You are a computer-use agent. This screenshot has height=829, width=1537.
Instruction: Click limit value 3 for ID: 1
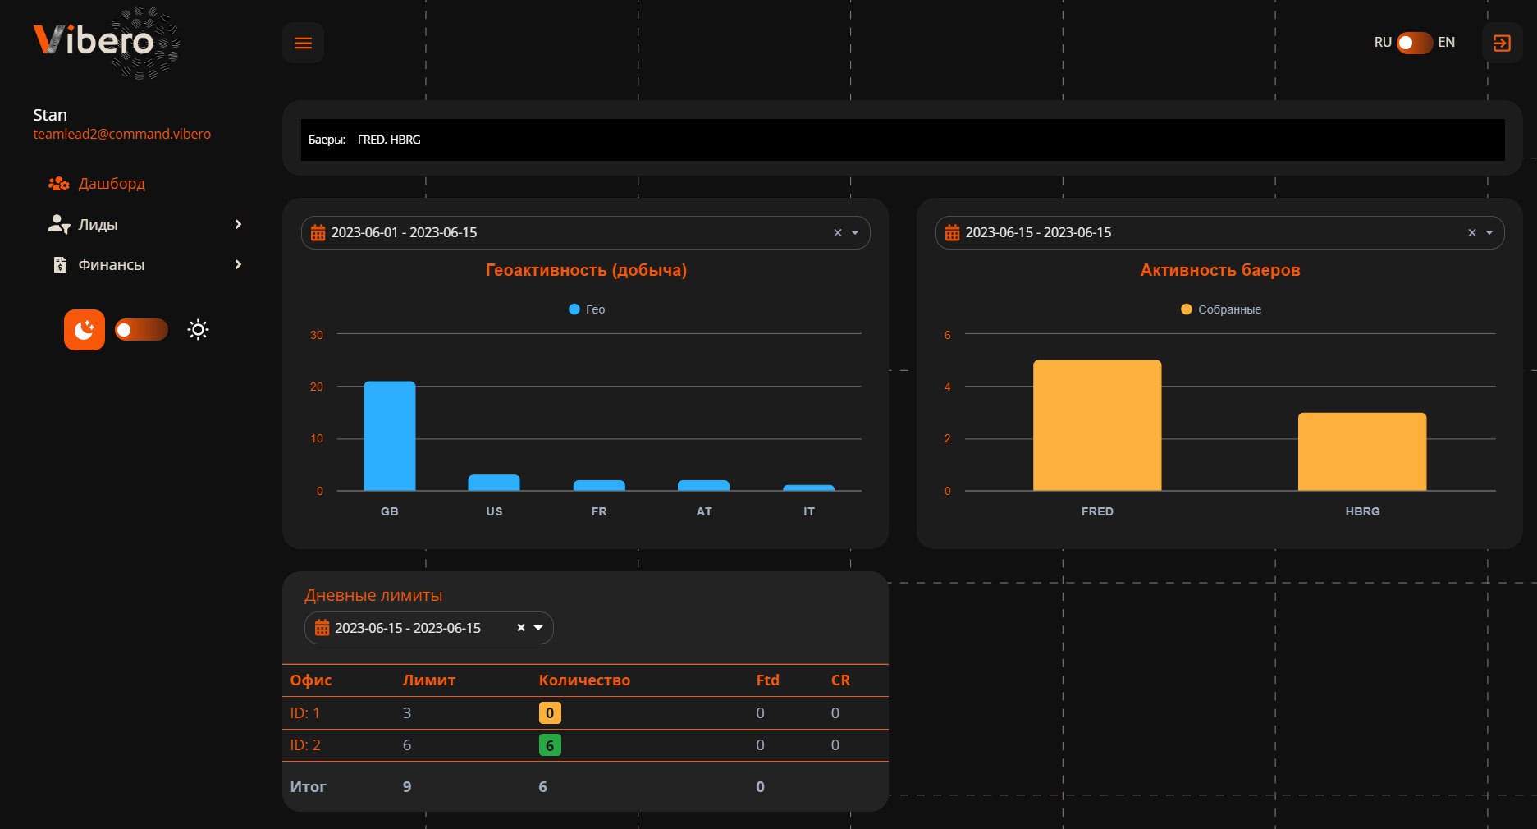point(407,713)
